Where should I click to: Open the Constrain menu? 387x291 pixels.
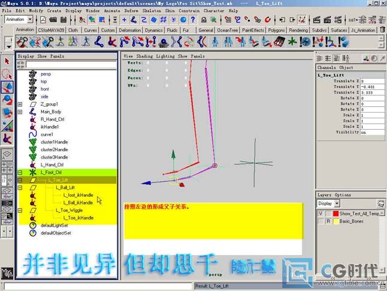(x=189, y=11)
